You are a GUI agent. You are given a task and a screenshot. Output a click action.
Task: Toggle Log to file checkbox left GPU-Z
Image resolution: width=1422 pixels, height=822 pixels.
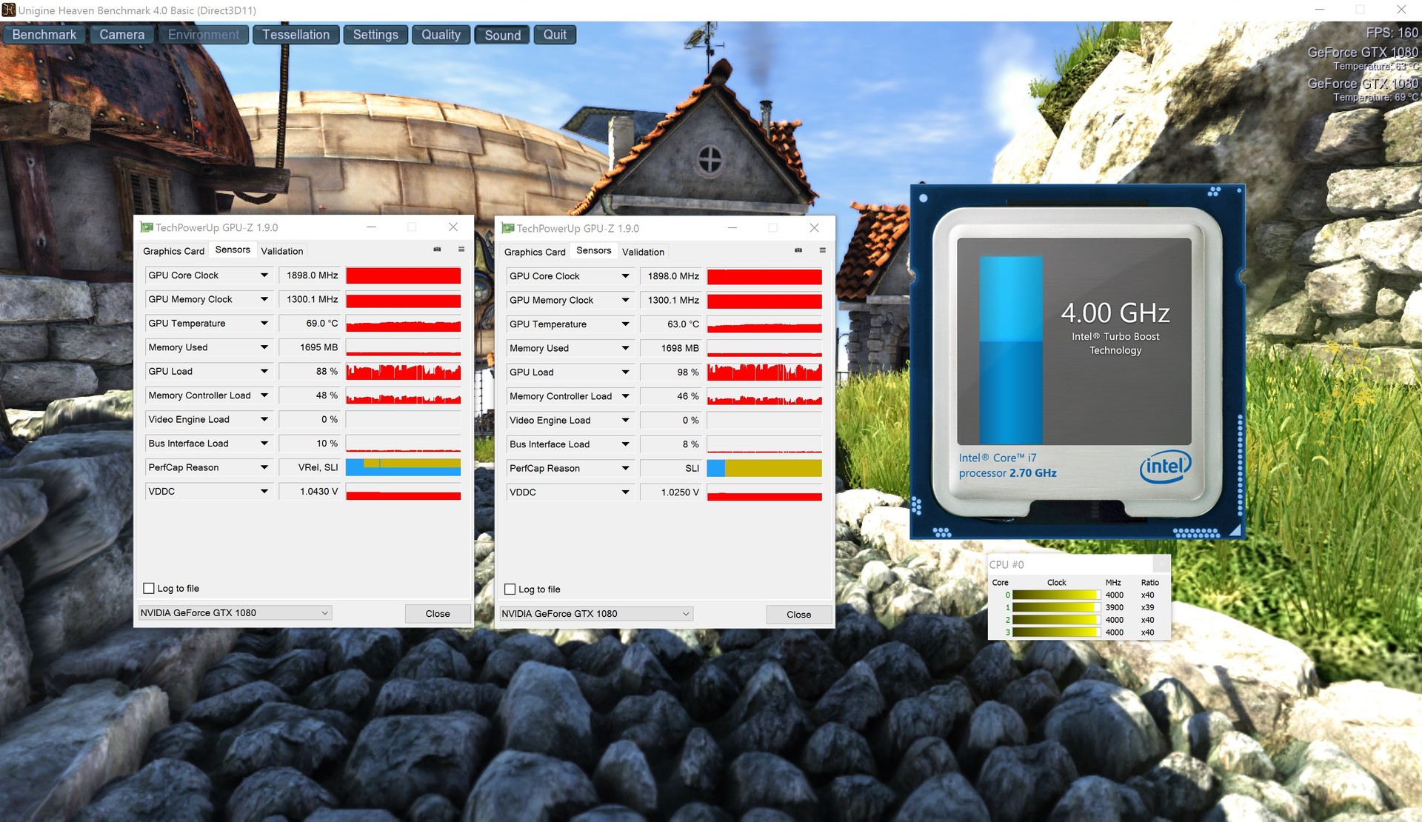click(149, 588)
